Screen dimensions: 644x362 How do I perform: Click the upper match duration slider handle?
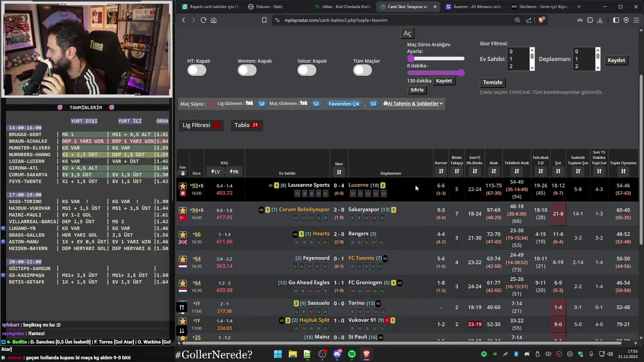(461, 73)
